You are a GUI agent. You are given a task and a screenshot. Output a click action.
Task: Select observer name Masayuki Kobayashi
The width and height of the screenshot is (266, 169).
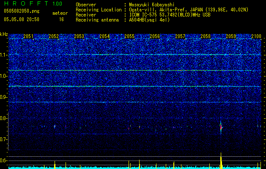point(152,5)
